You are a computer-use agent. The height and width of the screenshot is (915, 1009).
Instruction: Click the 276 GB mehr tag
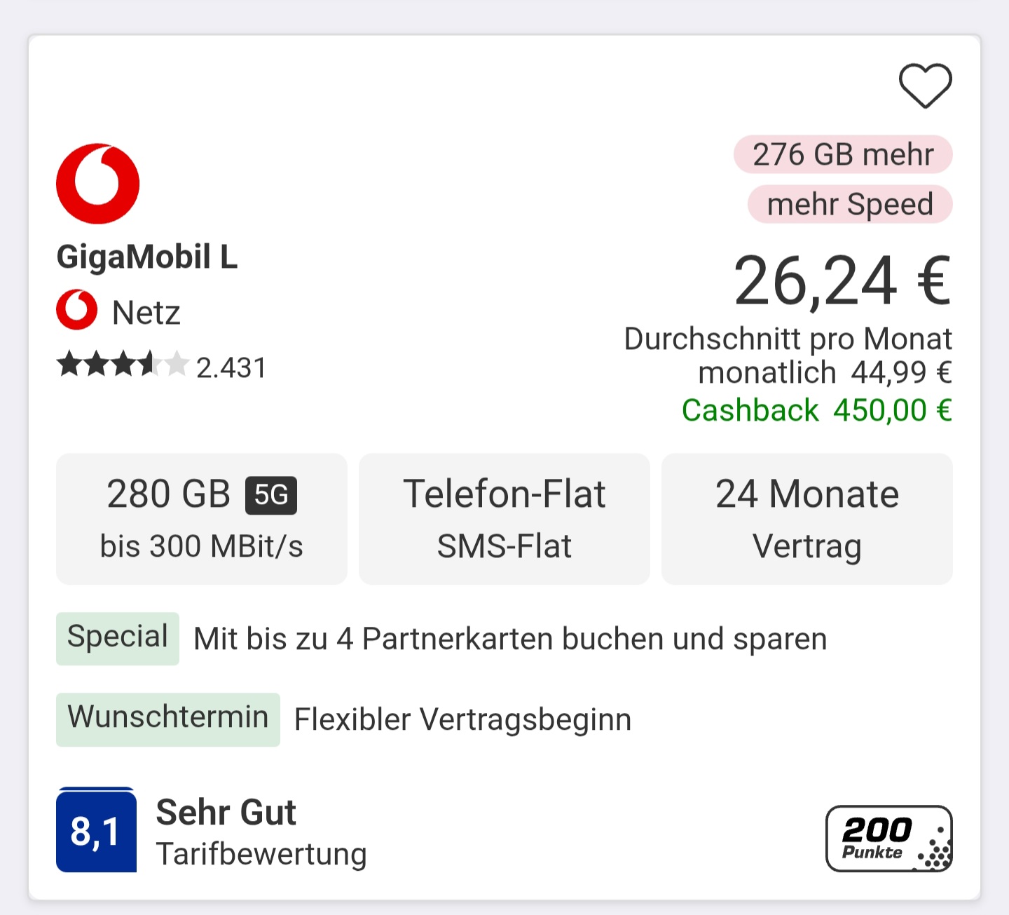pos(843,154)
